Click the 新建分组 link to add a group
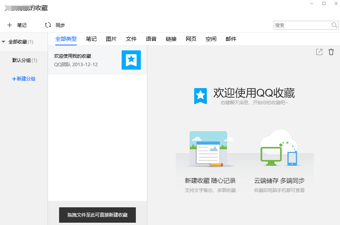 [24, 78]
